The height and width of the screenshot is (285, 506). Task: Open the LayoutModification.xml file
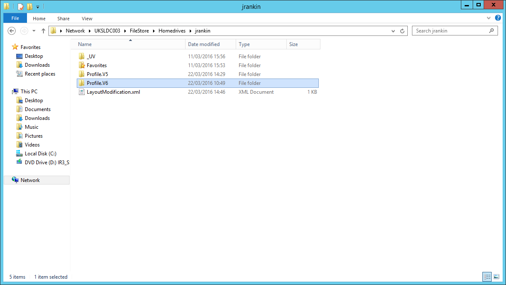pyautogui.click(x=113, y=92)
